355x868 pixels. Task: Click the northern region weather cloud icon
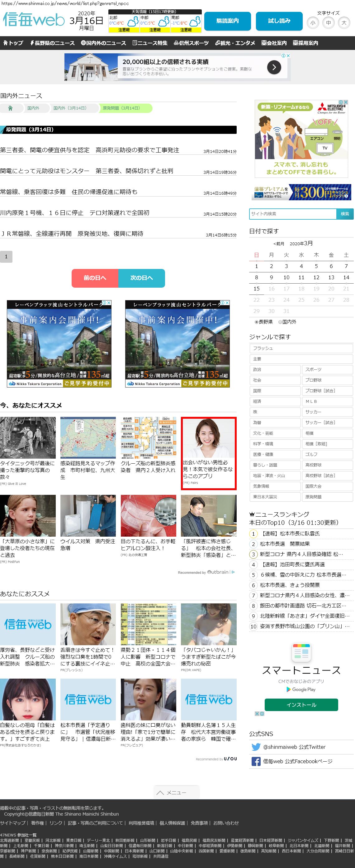[x=133, y=22]
